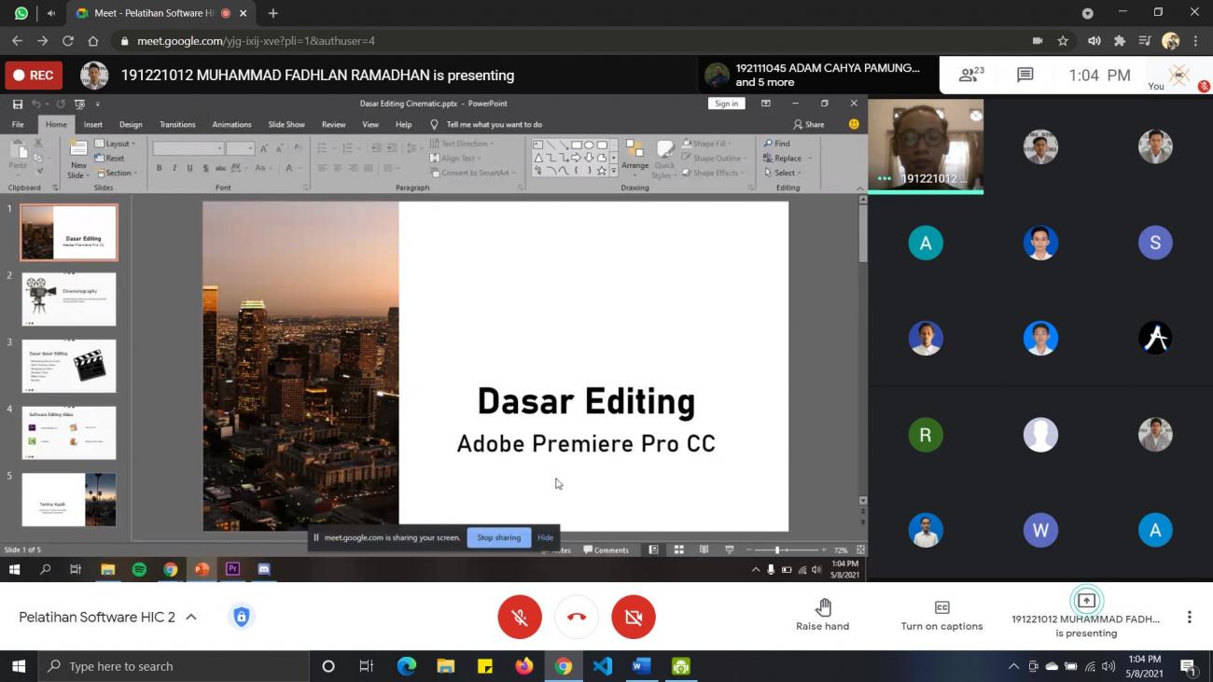This screenshot has width=1213, height=682.
Task: Click the presenting screen share icon
Action: 1086,601
